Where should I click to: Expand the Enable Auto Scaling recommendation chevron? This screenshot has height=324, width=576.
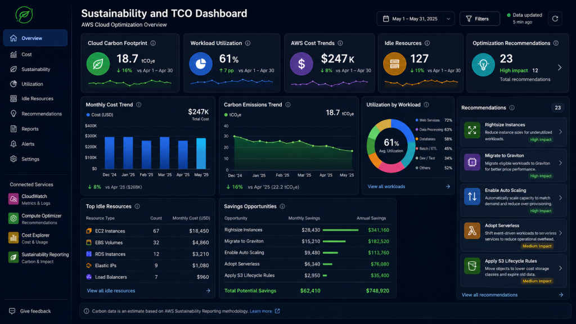(561, 198)
